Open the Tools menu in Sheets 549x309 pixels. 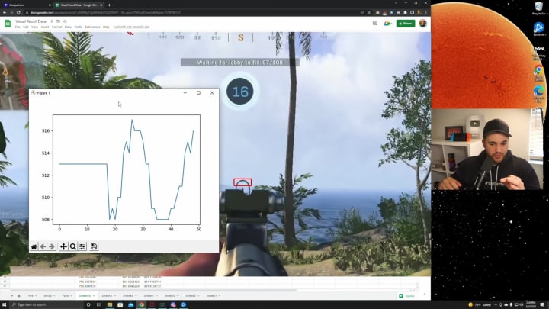coord(78,27)
